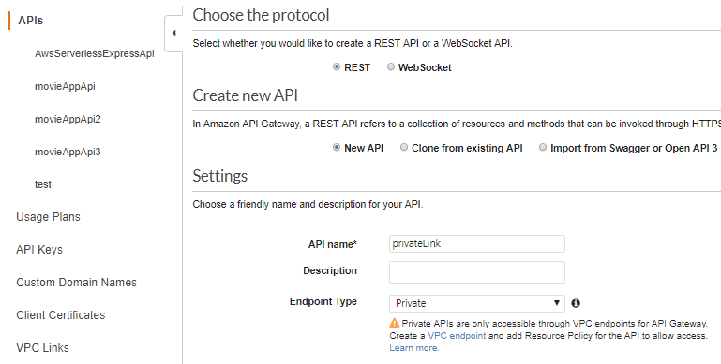Screen dimensions: 721x364
Task: Select Import from Swagger or Open API 3
Action: pyautogui.click(x=543, y=147)
